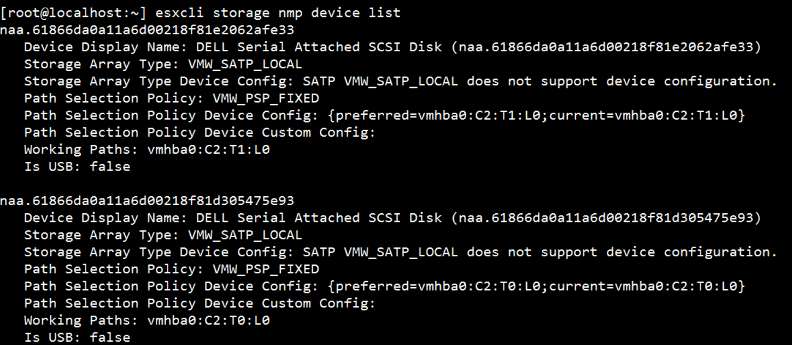Click second Device Custom Config line

[200, 303]
